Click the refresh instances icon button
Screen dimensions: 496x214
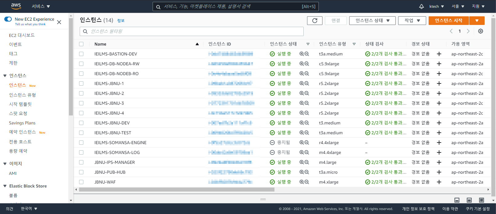tap(315, 21)
